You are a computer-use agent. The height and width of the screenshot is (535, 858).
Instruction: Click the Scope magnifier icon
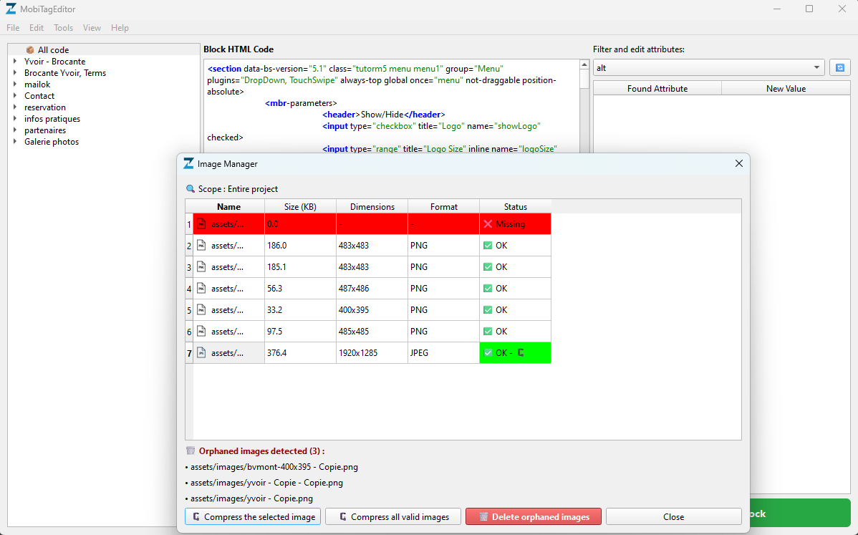pos(191,189)
